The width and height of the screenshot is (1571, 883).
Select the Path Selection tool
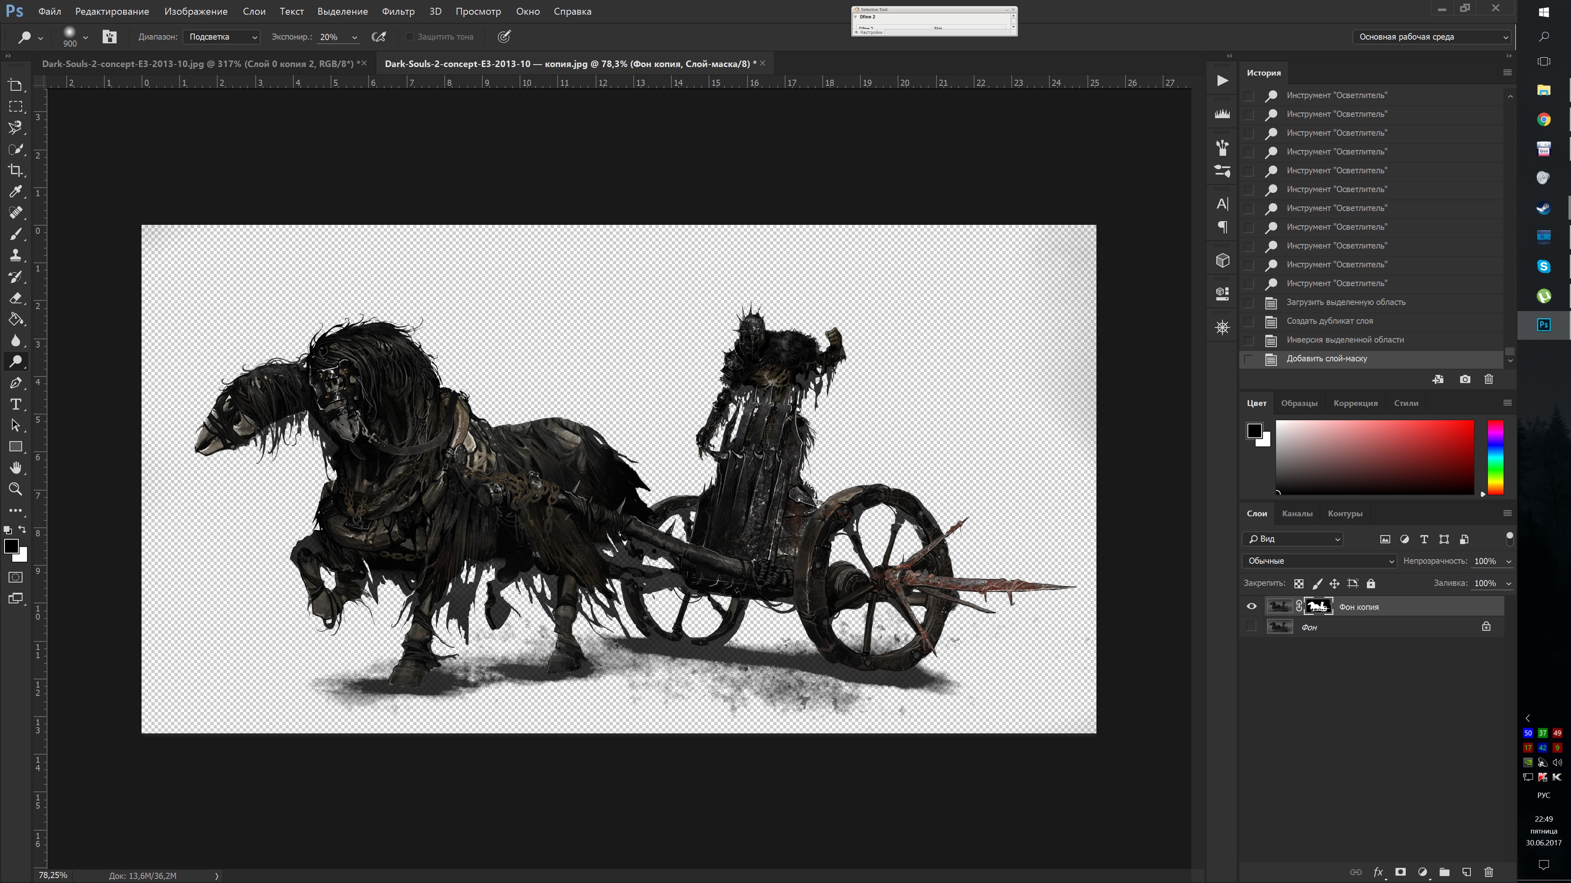[x=16, y=425]
